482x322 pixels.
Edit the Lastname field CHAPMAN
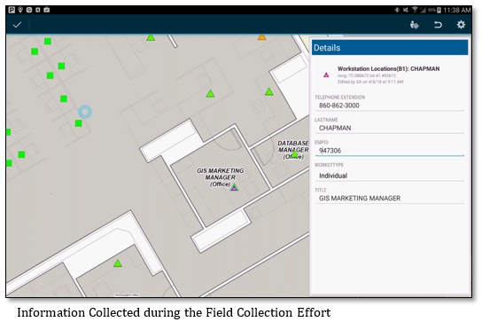(390, 128)
